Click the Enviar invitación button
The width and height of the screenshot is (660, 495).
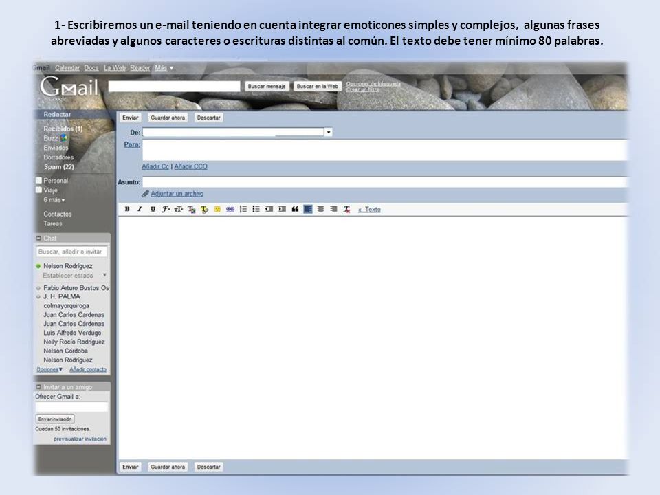55,419
